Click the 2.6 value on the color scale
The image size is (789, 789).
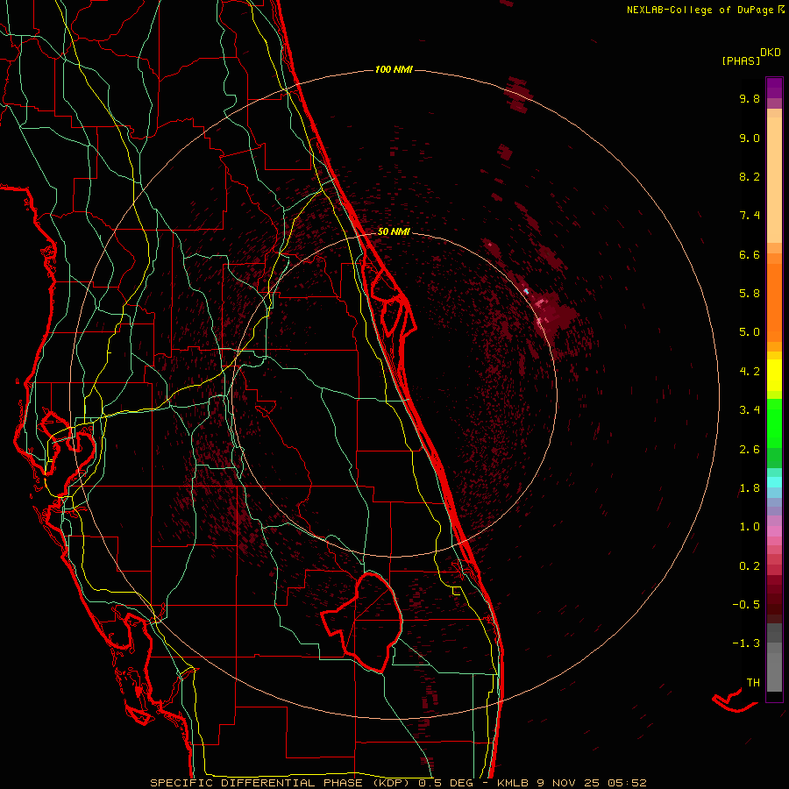point(750,450)
